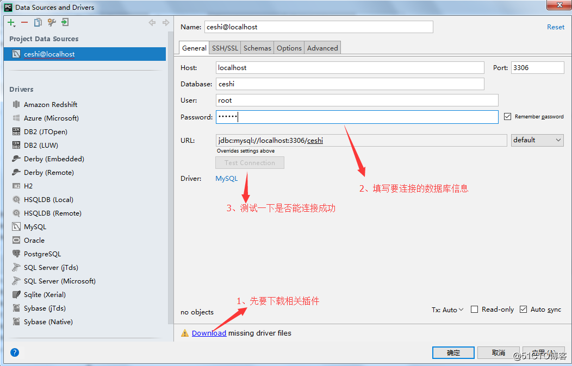Viewport: 572px width, 366px height.
Task: Click the DB2 (JTOpen) driver icon
Action: [16, 131]
